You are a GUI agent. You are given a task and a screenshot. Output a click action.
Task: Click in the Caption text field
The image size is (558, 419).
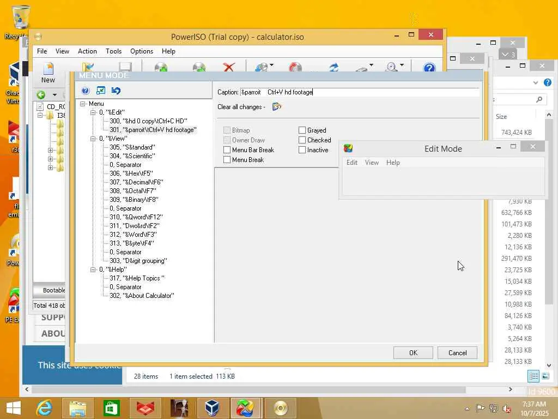click(x=360, y=92)
